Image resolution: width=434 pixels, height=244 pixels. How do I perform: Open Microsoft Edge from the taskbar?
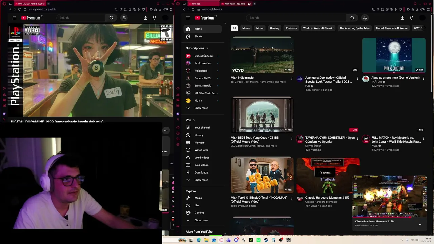(x=199, y=240)
